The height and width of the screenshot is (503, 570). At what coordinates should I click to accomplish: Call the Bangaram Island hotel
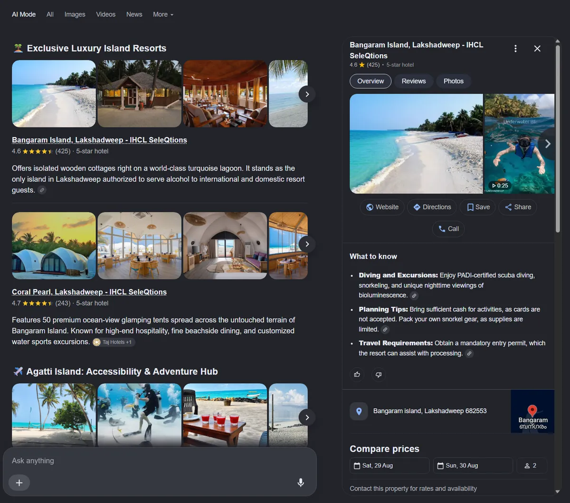tap(448, 229)
